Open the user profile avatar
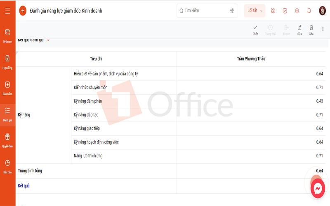This screenshot has height=206, width=330. tap(322, 11)
